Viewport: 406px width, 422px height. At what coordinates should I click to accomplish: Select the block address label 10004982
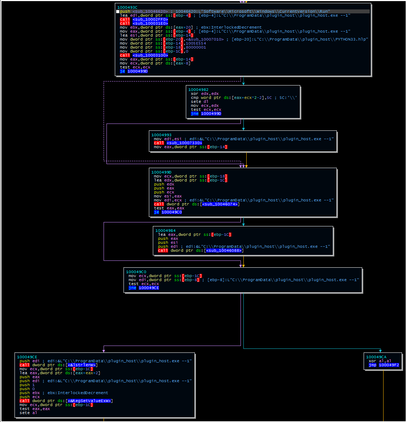[x=198, y=89]
